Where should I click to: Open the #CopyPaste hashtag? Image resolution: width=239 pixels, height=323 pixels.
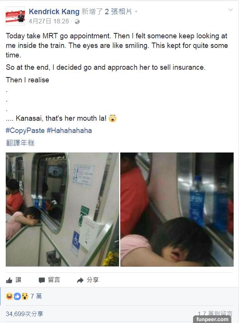click(25, 130)
